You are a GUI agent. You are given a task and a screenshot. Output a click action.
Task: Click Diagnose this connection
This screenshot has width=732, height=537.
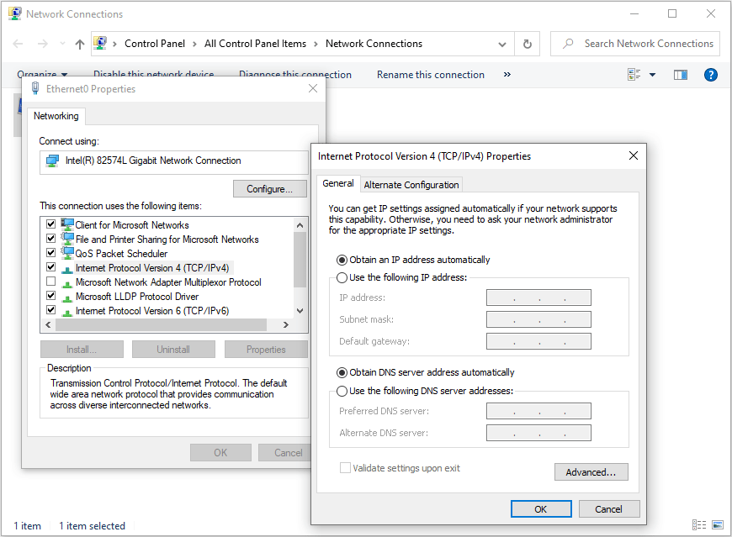pos(295,75)
